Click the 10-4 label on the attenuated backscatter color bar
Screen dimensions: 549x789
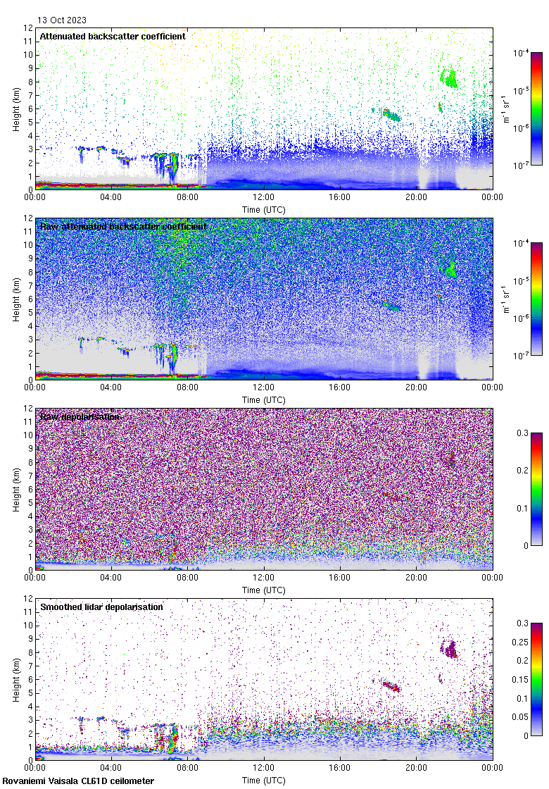pos(521,53)
